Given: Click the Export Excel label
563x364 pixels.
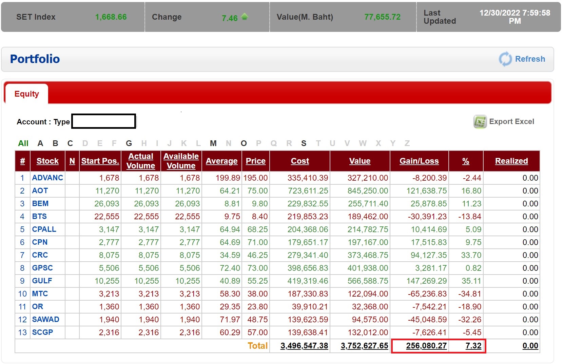Looking at the screenshot, I should click(511, 122).
